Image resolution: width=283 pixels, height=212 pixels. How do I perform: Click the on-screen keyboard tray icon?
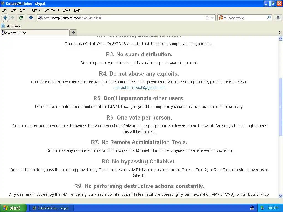coord(252,208)
